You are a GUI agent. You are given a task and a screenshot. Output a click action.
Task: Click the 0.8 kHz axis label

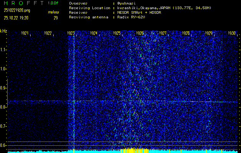[x=3, y=107]
